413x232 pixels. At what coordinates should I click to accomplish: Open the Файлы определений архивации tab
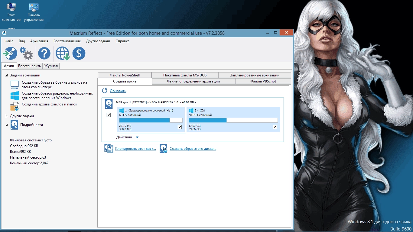[193, 81]
